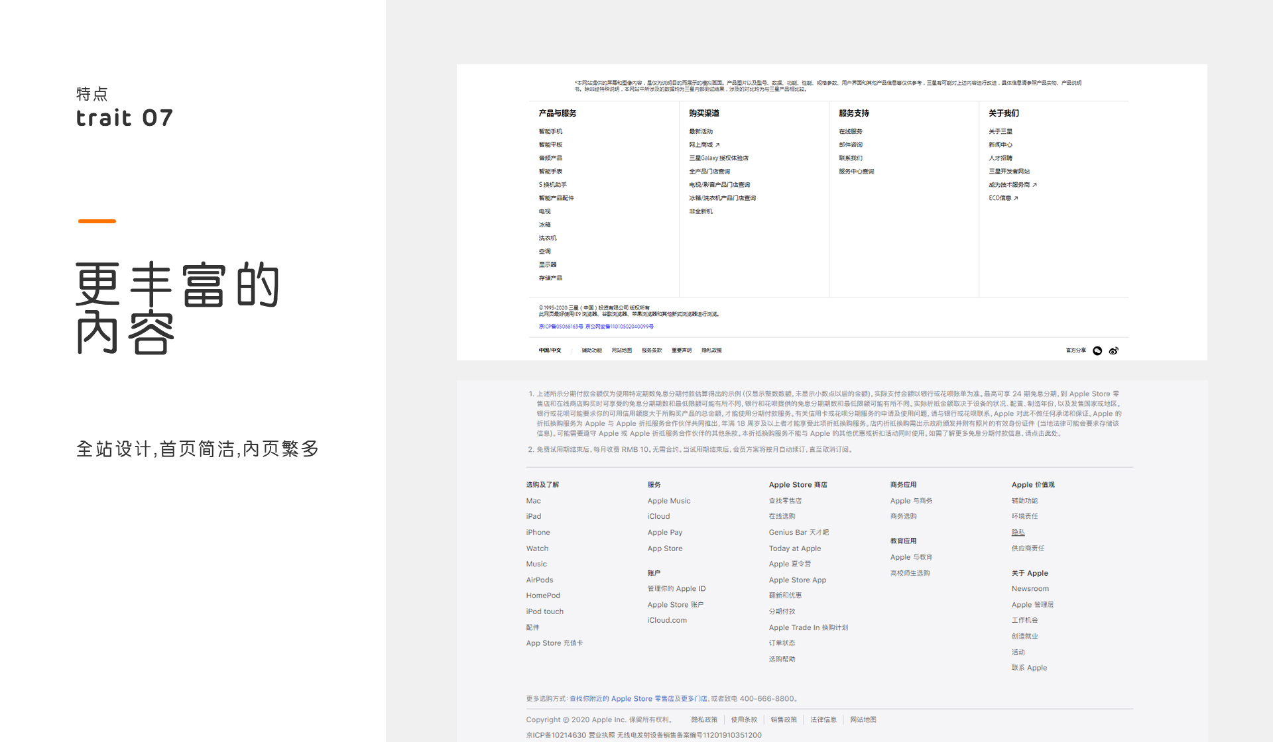Open the 新闻中心 link

click(x=1000, y=144)
